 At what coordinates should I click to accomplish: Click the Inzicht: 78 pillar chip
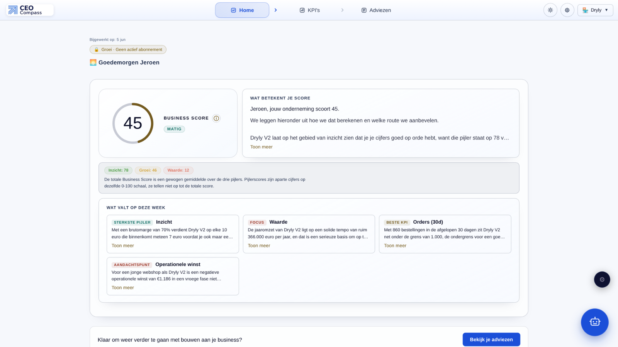pos(118,170)
